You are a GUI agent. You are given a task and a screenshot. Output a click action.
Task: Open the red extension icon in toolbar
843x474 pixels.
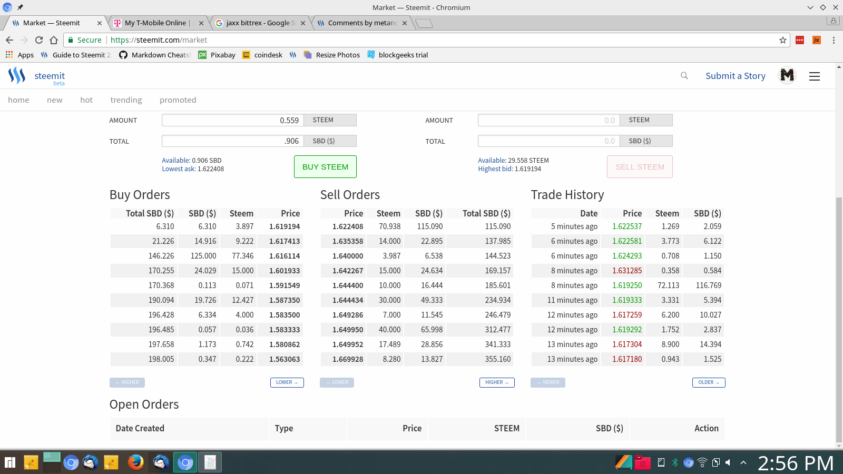(800, 40)
